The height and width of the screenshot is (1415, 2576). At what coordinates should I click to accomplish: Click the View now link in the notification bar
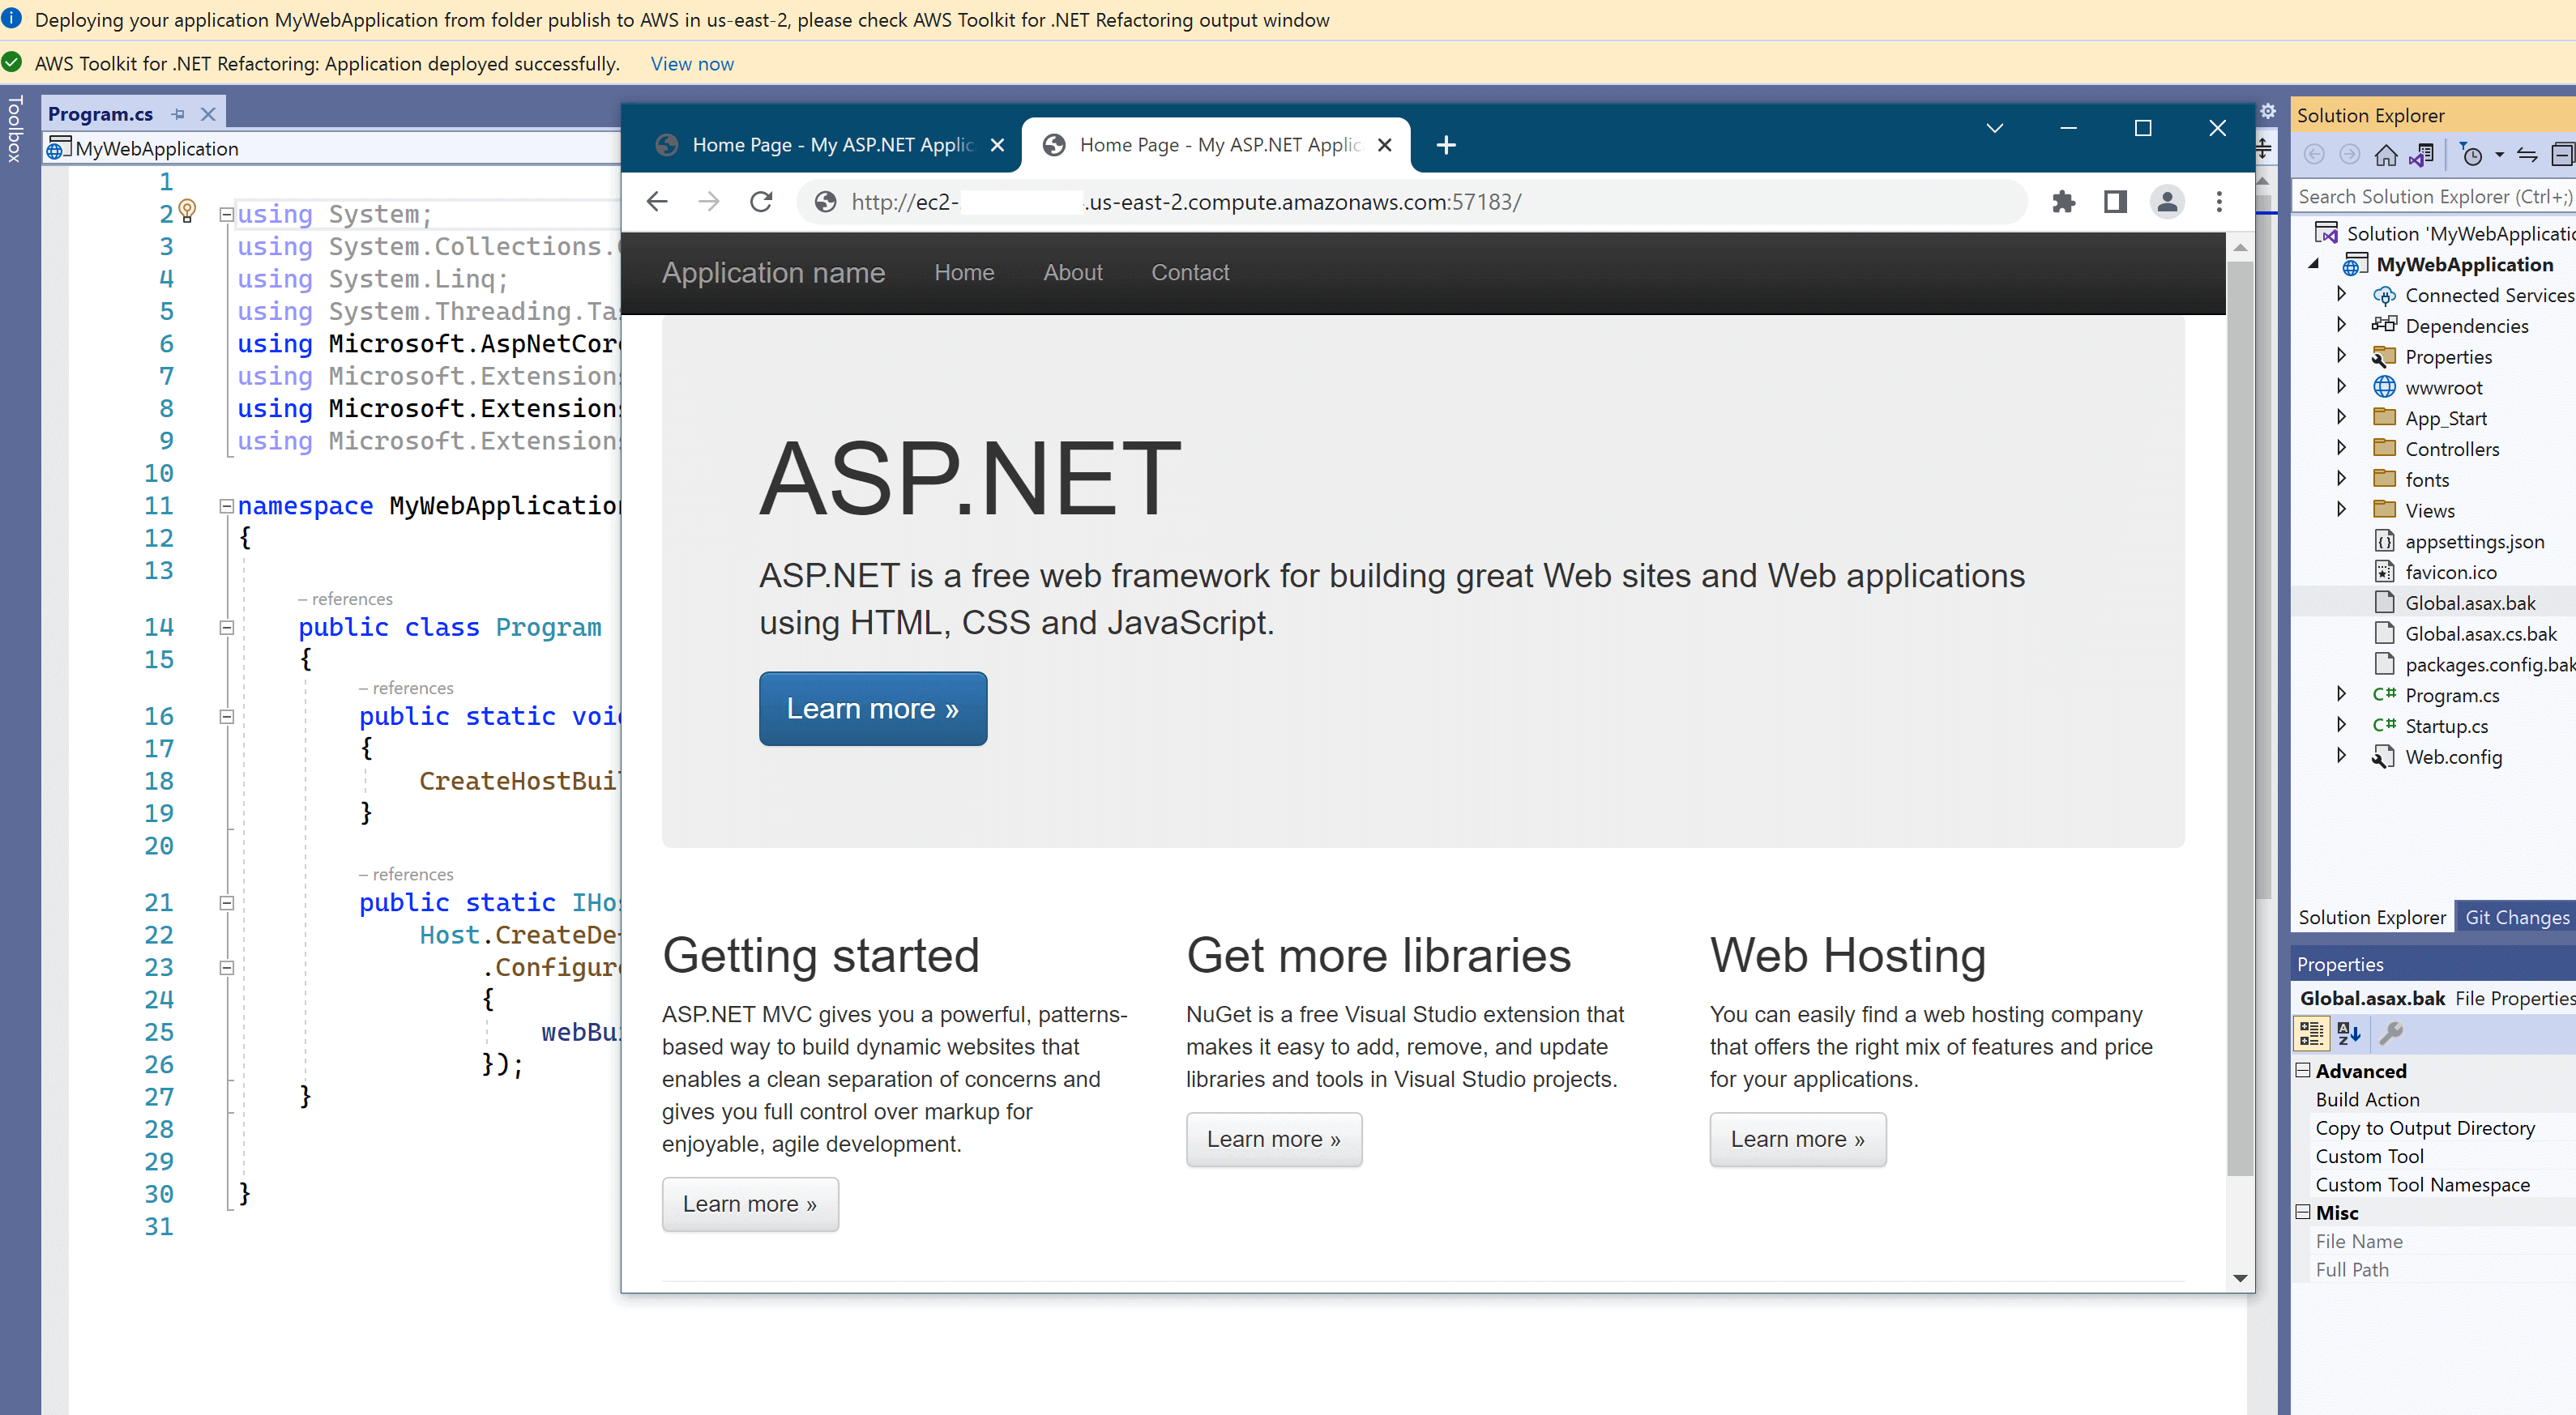coord(691,63)
